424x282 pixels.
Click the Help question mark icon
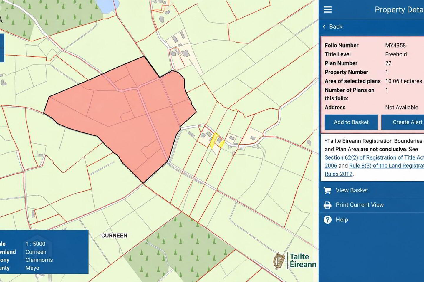pyautogui.click(x=327, y=220)
